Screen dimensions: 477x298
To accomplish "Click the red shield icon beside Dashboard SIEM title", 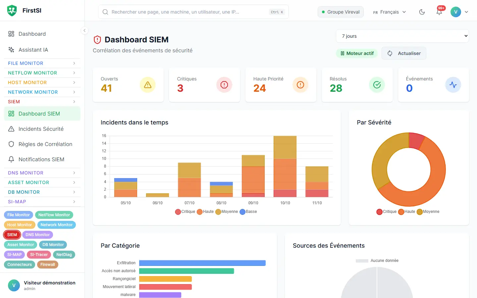I will coord(97,40).
